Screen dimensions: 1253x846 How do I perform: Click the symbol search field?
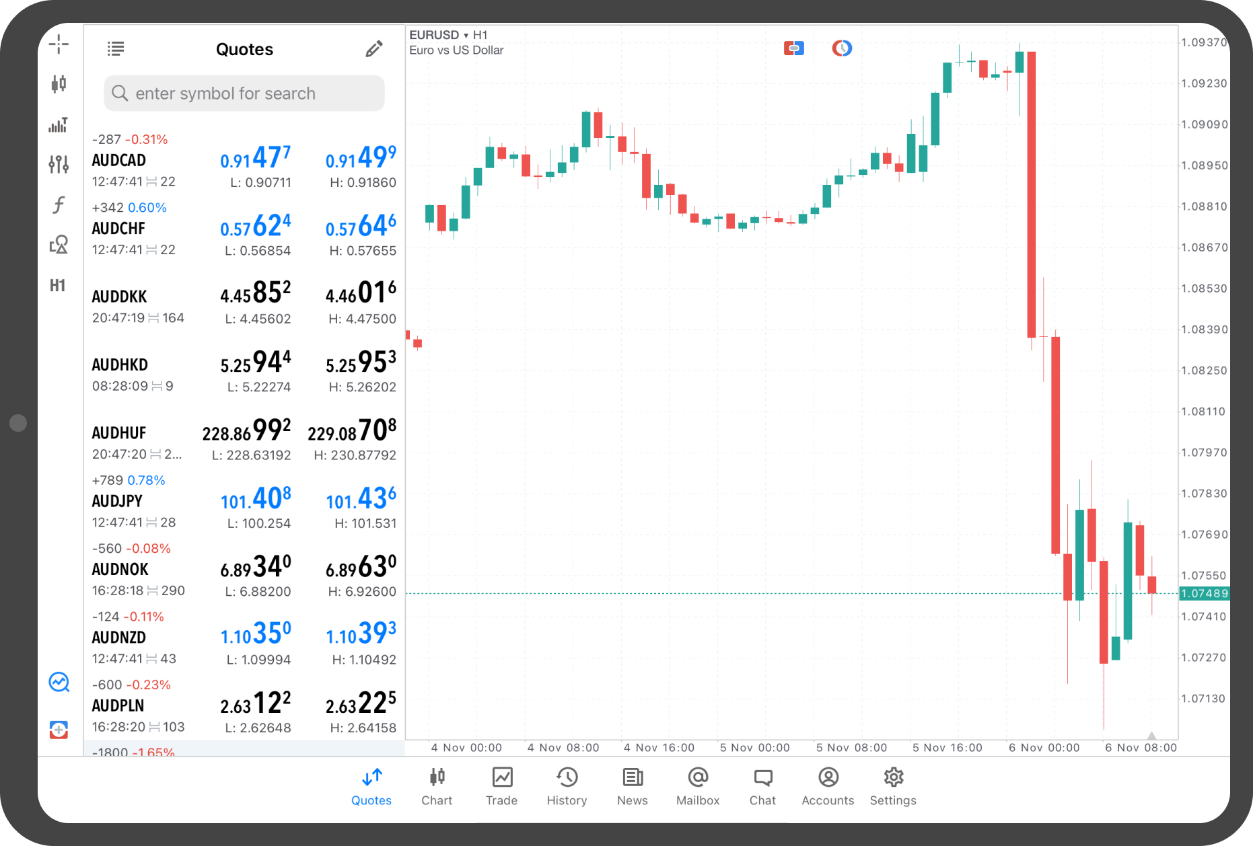244,93
